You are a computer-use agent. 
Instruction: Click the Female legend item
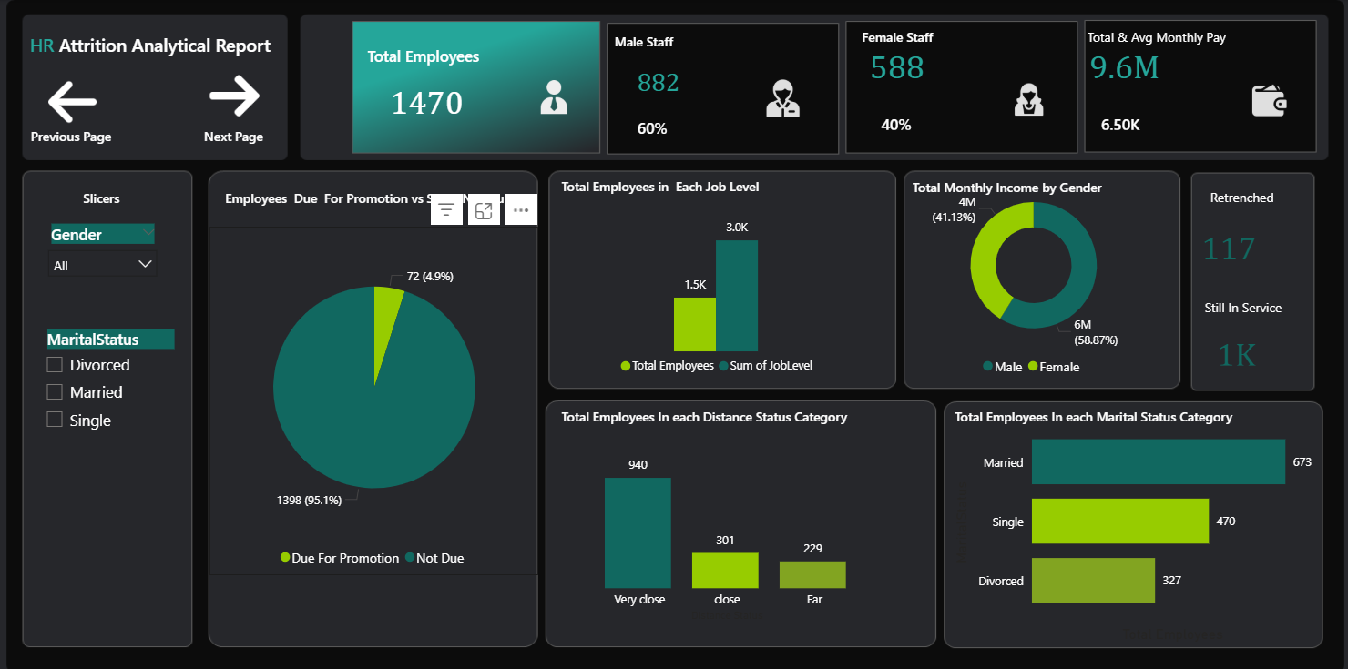(x=1054, y=367)
